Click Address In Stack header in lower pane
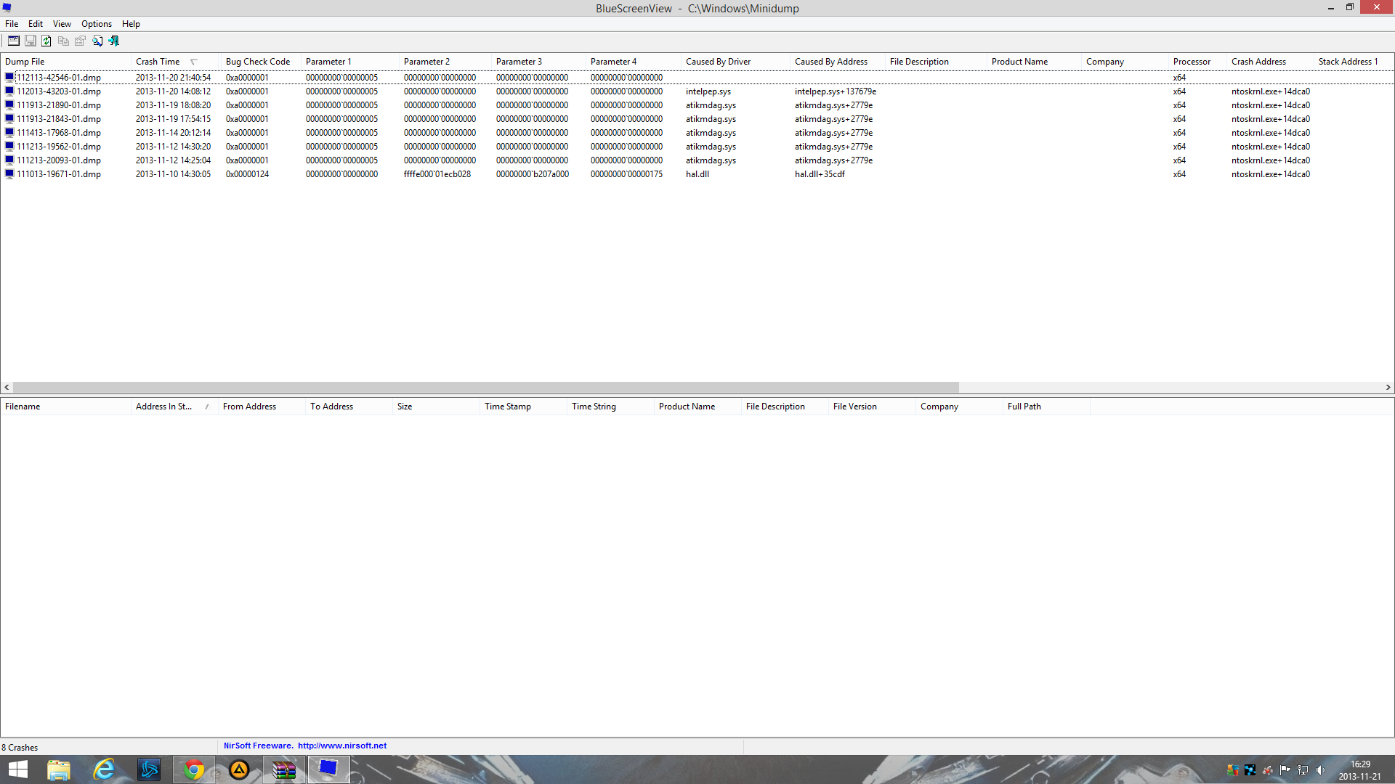Viewport: 1395px width, 784px height. coord(174,407)
